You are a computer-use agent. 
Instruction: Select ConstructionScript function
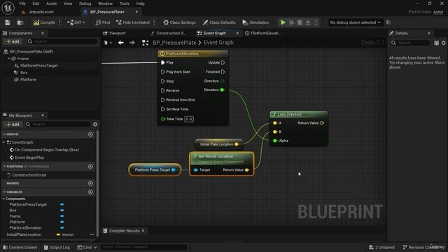pyautogui.click(x=29, y=175)
